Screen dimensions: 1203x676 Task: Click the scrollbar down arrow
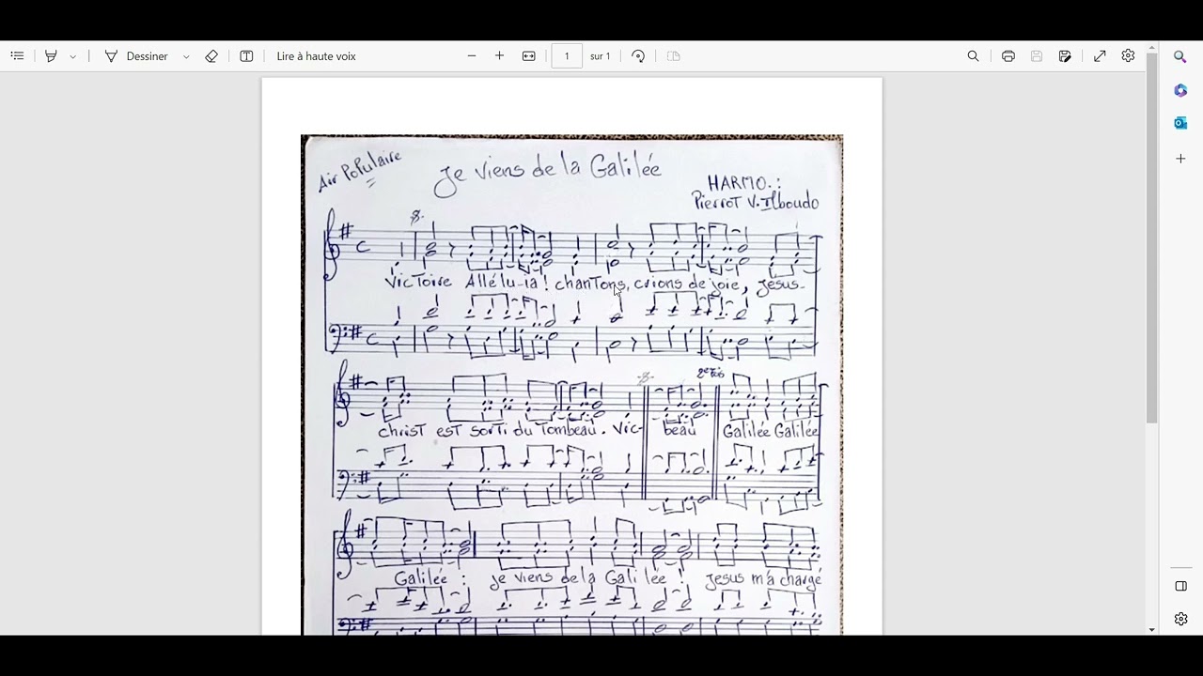(x=1151, y=630)
